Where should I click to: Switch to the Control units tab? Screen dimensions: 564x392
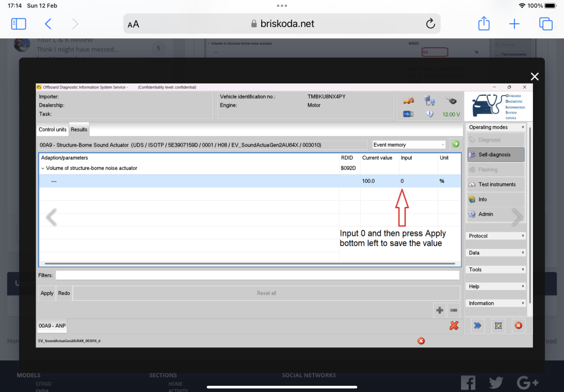click(x=52, y=130)
